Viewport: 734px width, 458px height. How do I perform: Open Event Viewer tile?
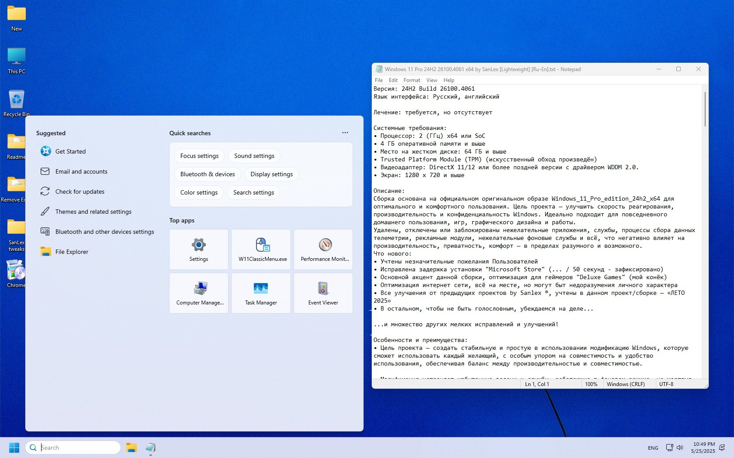tap(323, 293)
